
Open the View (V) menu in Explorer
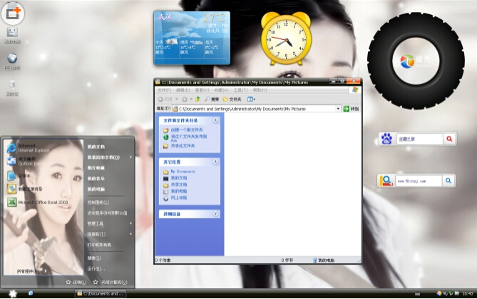(x=202, y=90)
